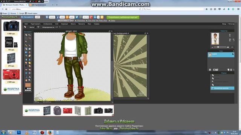Image resolution: width=241 pixels, height=135 pixels.
Task: Open the Коррекция menu
Action: click(x=64, y=24)
